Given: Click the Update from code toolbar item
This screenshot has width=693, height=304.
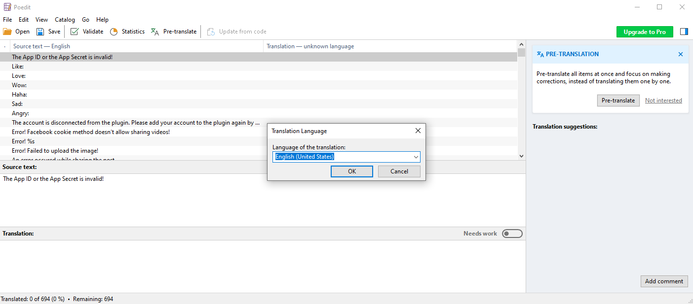Looking at the screenshot, I should (237, 32).
